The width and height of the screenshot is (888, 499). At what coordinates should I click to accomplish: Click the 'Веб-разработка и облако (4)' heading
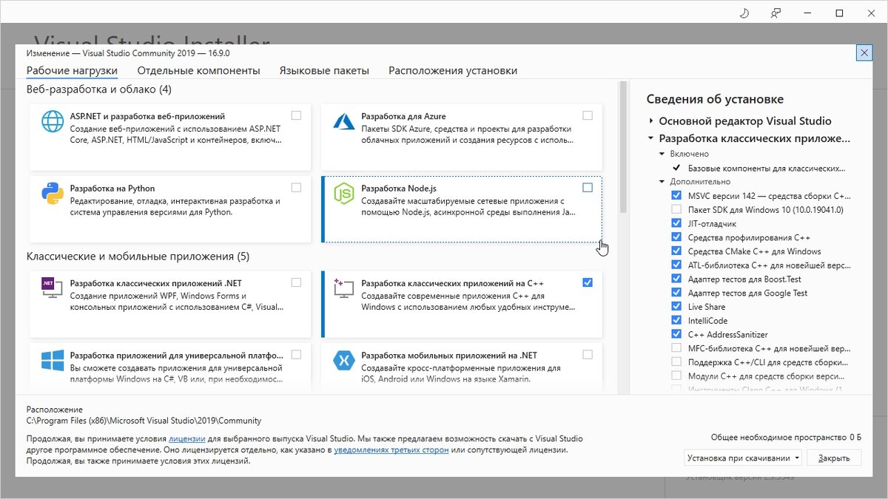click(99, 89)
